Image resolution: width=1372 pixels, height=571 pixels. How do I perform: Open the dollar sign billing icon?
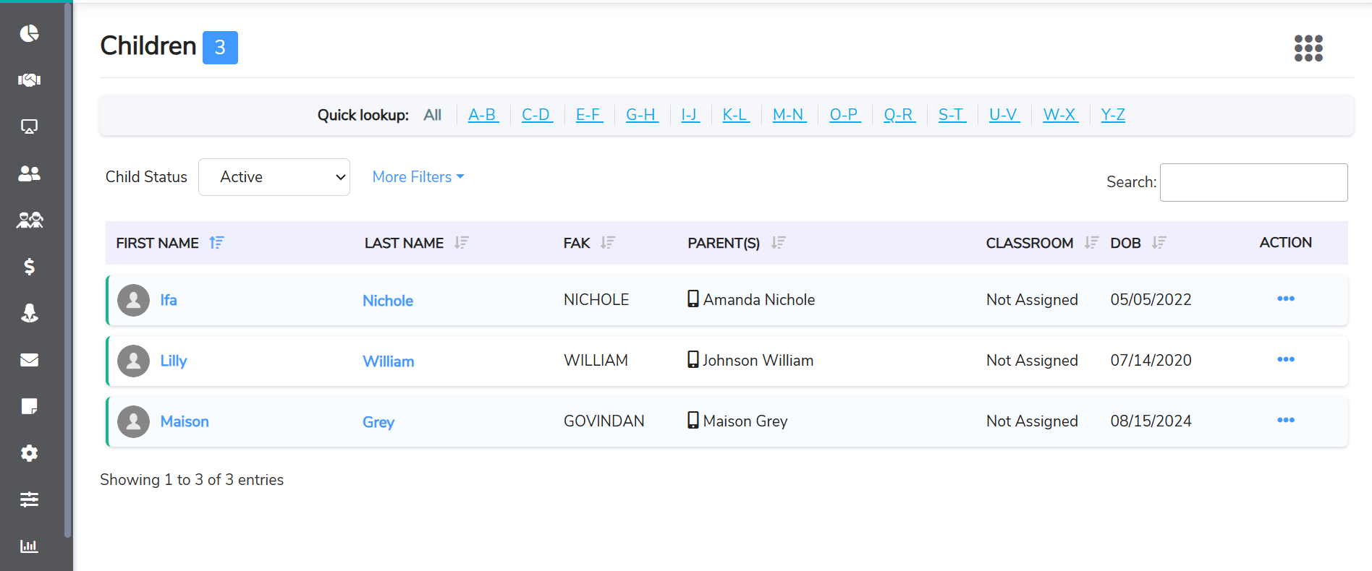pos(29,267)
